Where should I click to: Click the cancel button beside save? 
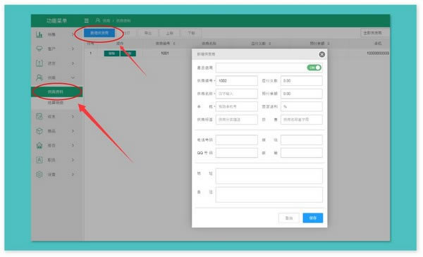[288, 218]
